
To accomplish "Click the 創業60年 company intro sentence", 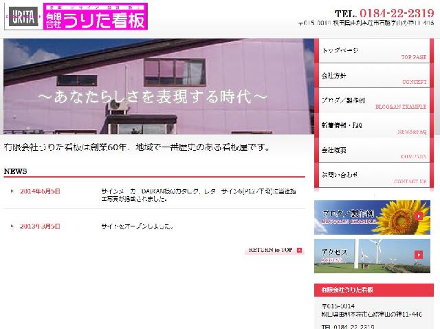I will (x=137, y=147).
